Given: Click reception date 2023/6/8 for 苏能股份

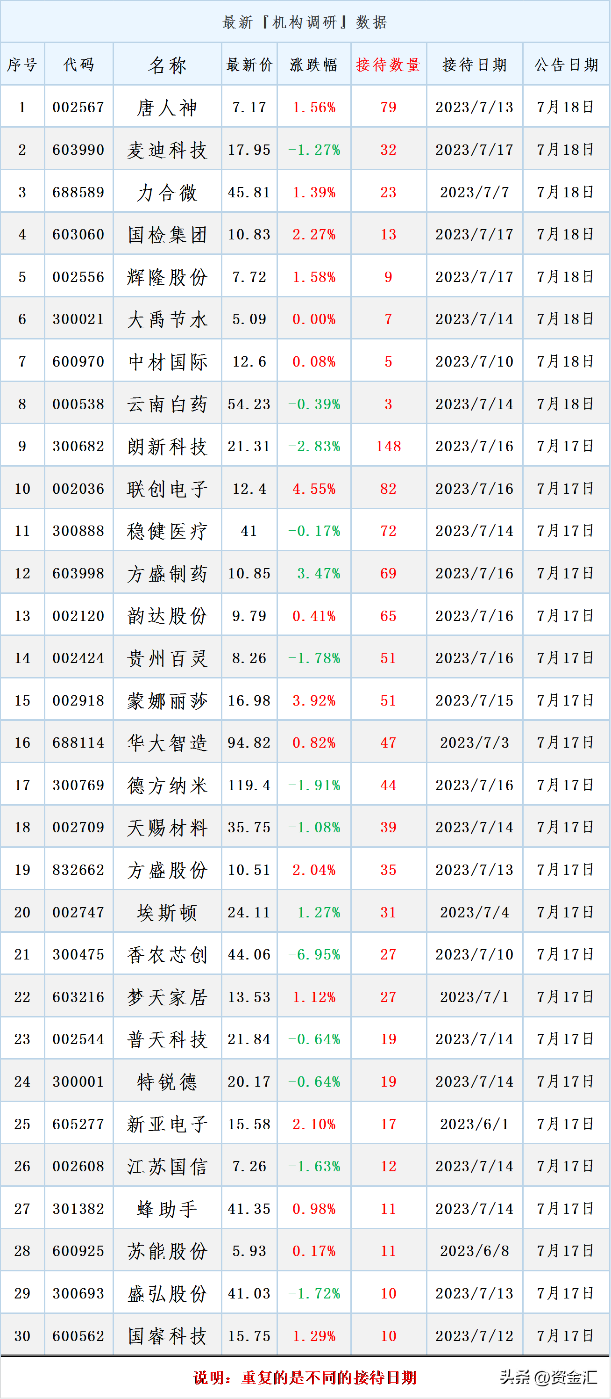Looking at the screenshot, I should 475,1251.
